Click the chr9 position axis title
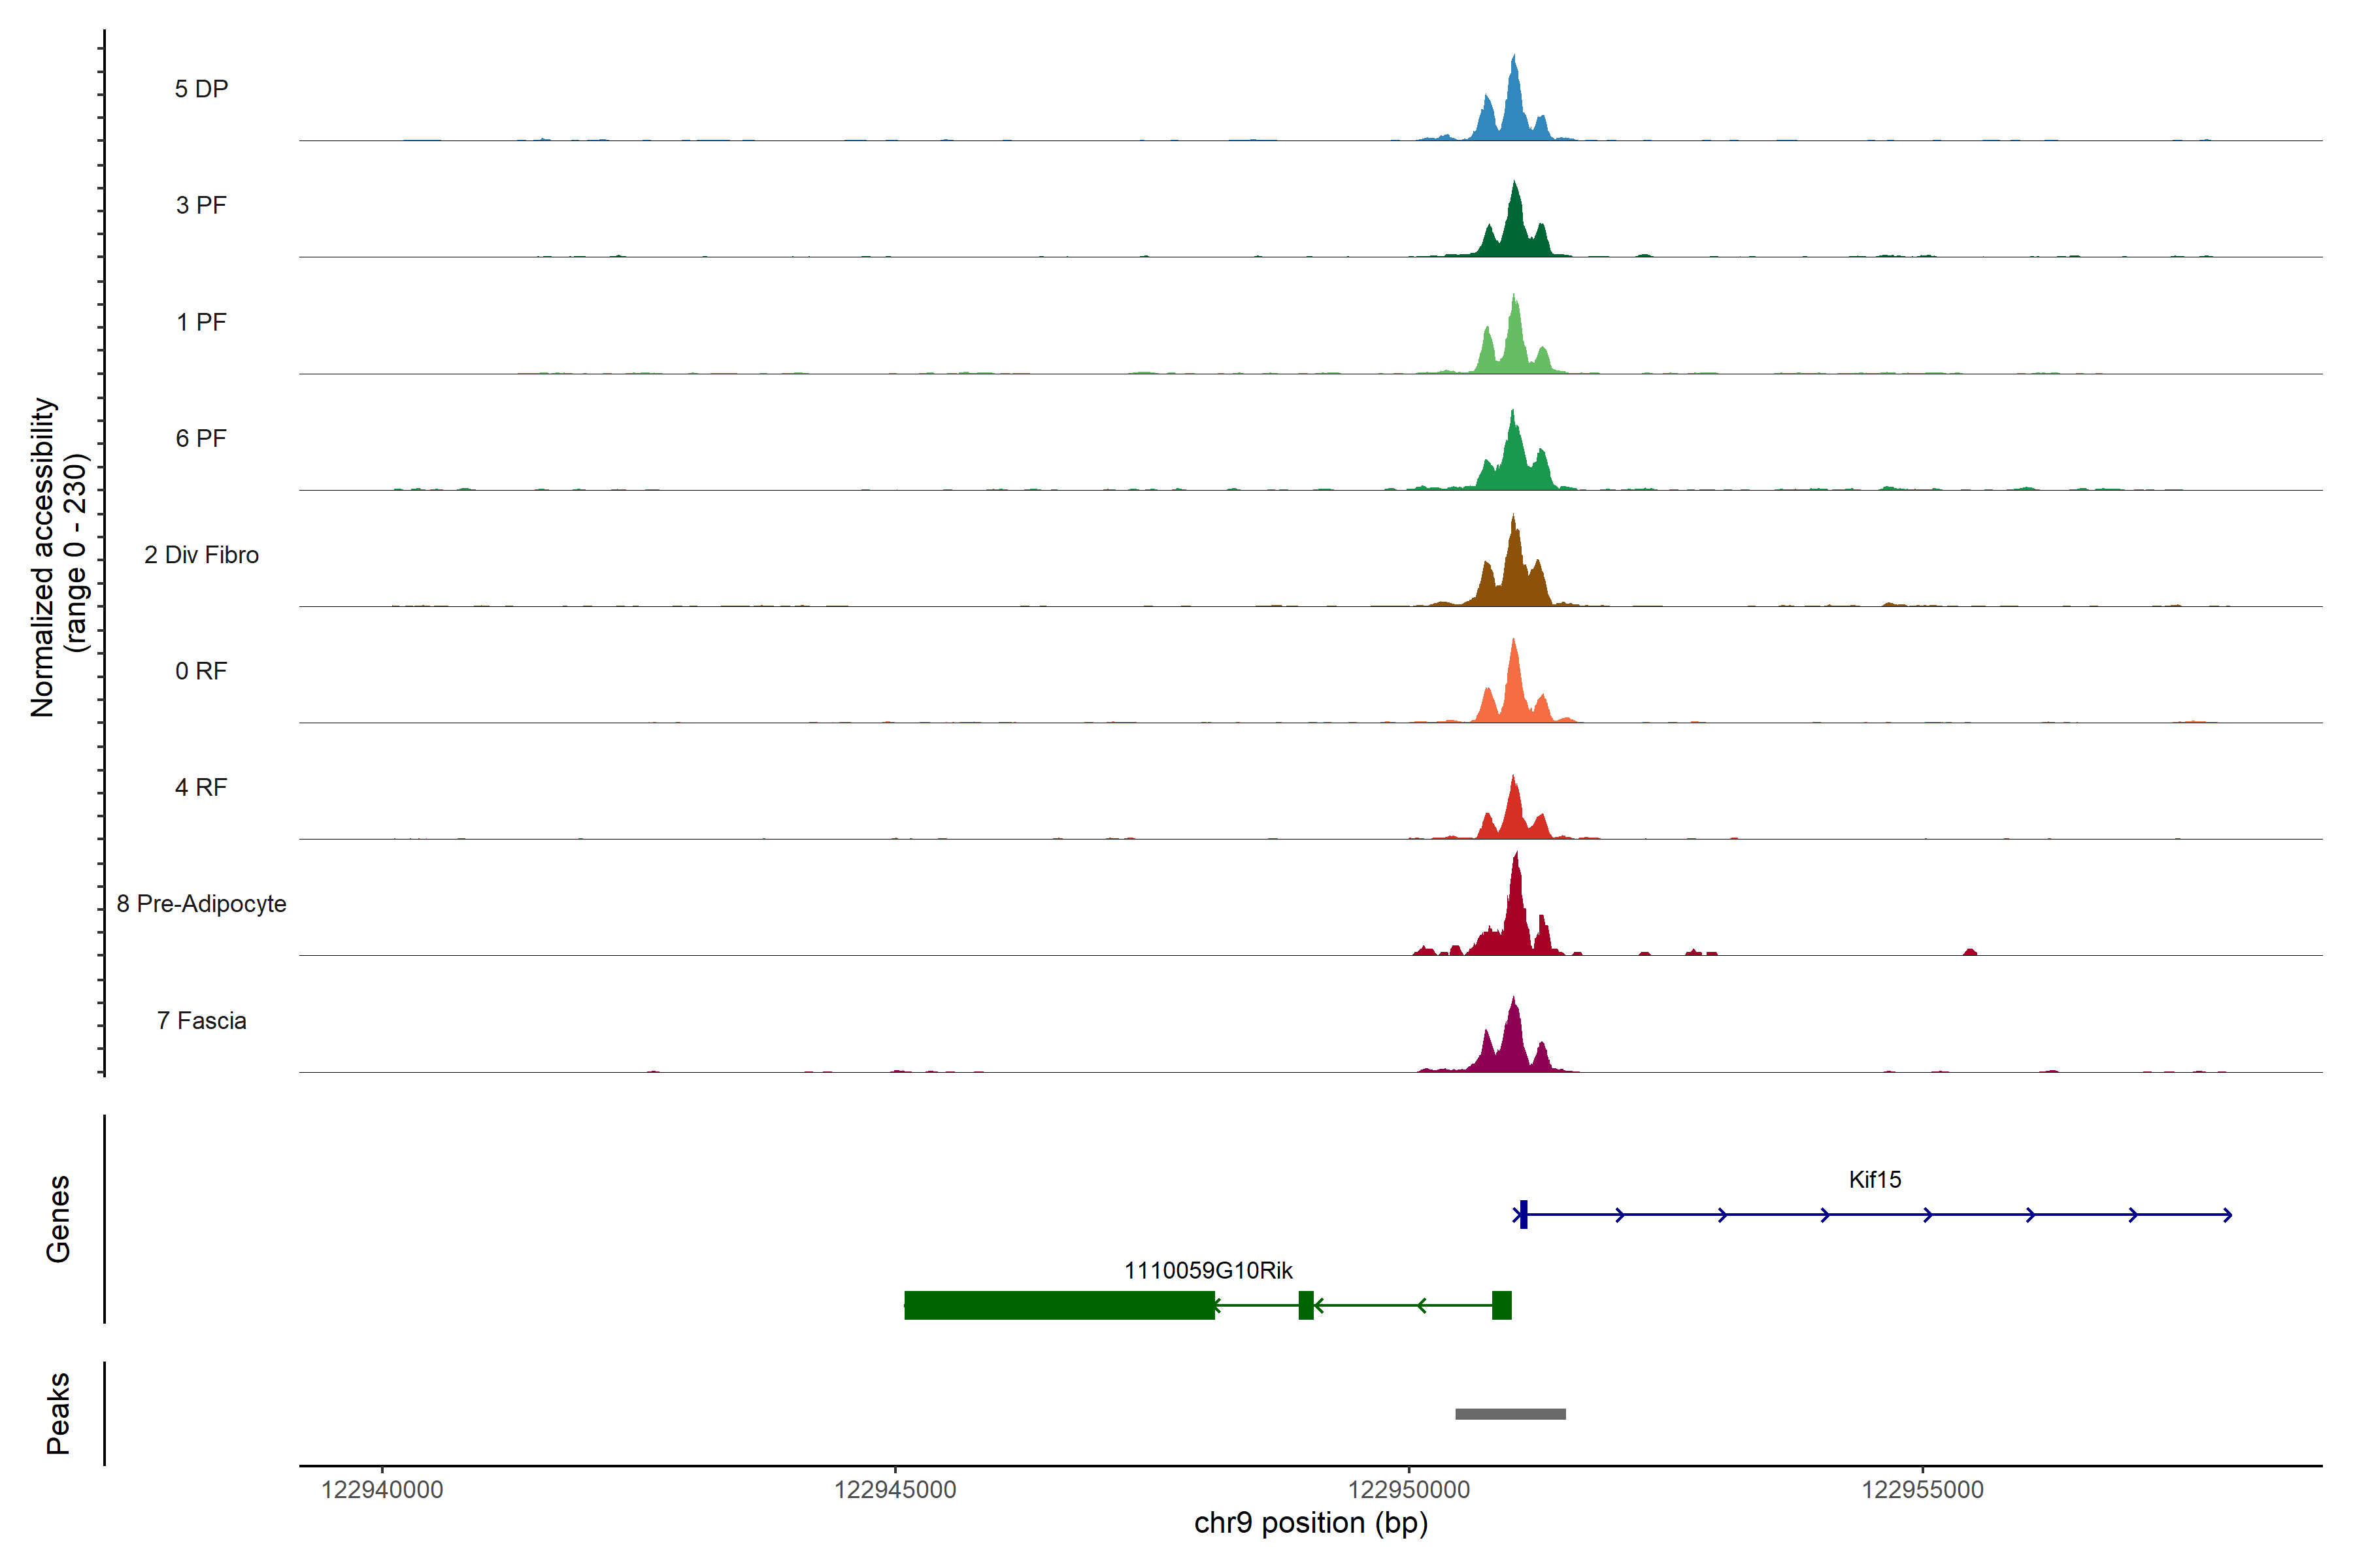This screenshot has width=2353, height=1568. [1310, 1523]
